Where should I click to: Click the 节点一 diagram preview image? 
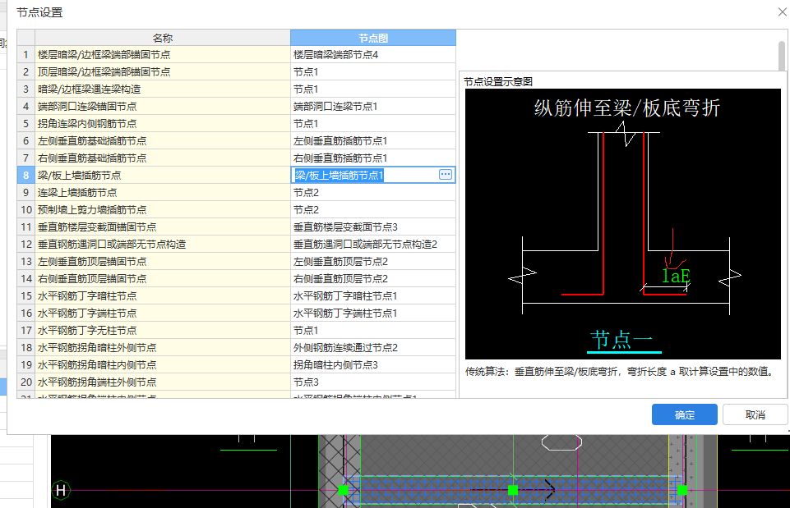coord(623,224)
